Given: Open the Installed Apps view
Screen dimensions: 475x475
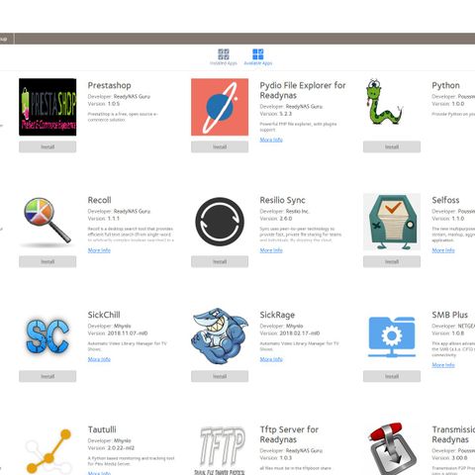Looking at the screenshot, I should point(224,56).
